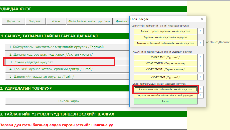230x130 pixels.
Task: Close the Ehnii Uldegdel dialog
Action: pyautogui.click(x=202, y=19)
